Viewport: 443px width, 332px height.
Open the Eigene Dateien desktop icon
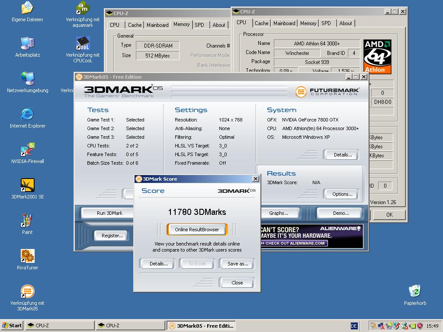27,8
